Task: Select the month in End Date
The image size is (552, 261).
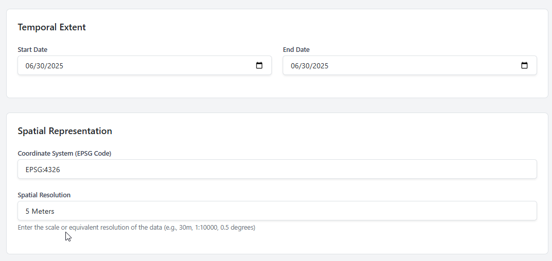Action: [x=295, y=66]
